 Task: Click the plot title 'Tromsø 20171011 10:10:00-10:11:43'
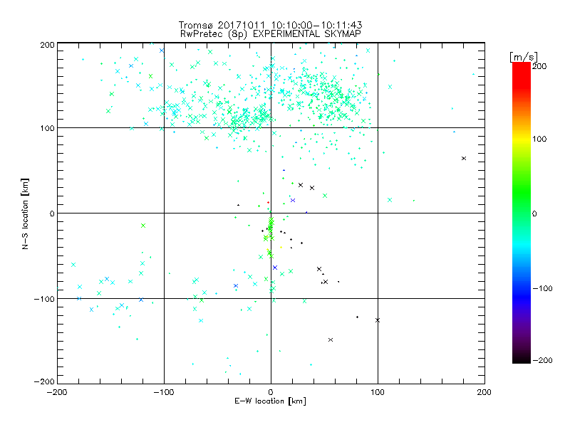(270, 25)
